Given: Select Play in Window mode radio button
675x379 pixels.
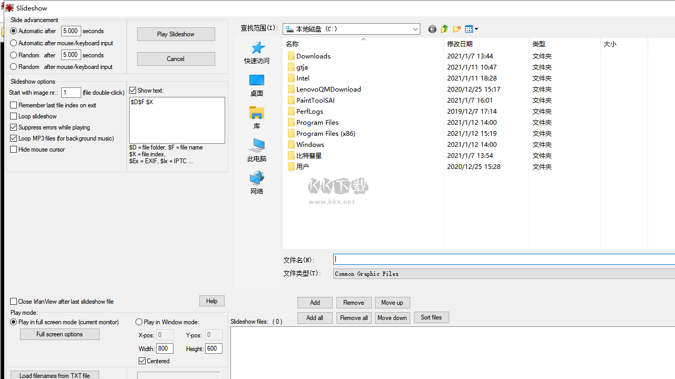Looking at the screenshot, I should [x=139, y=322].
